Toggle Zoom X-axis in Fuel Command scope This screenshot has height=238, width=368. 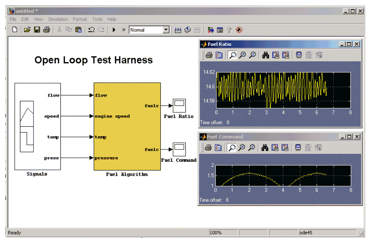[x=242, y=147]
